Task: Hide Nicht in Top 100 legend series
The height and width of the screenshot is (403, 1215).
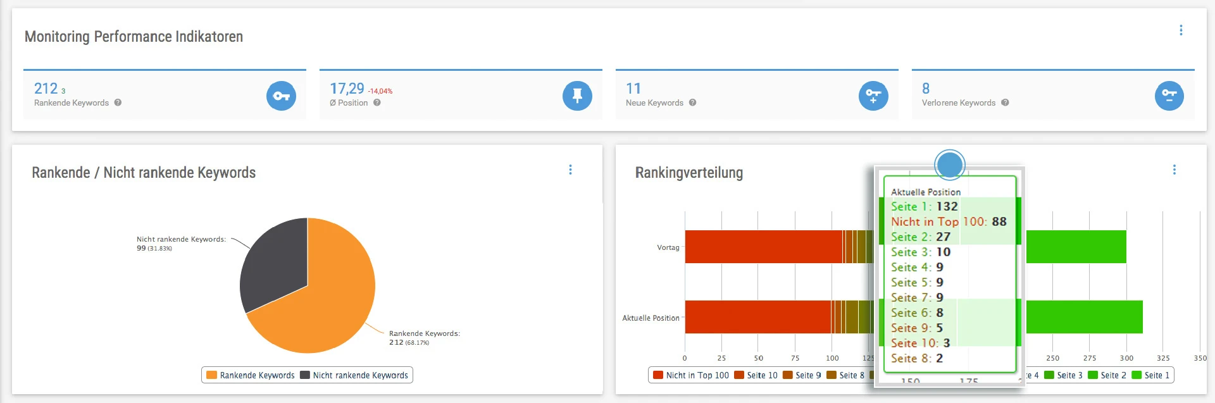Action: [x=691, y=375]
